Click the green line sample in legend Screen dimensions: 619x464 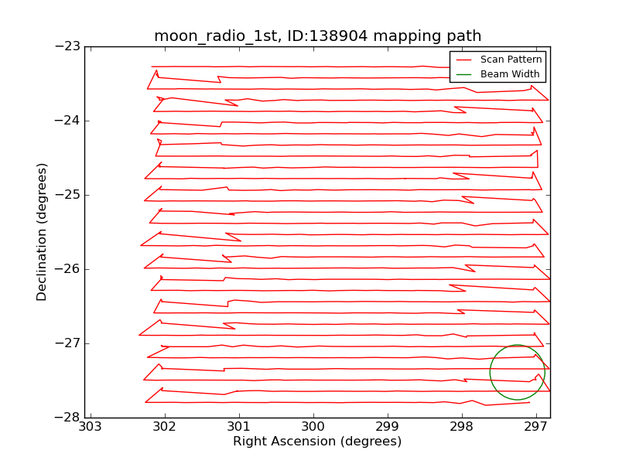coord(463,73)
